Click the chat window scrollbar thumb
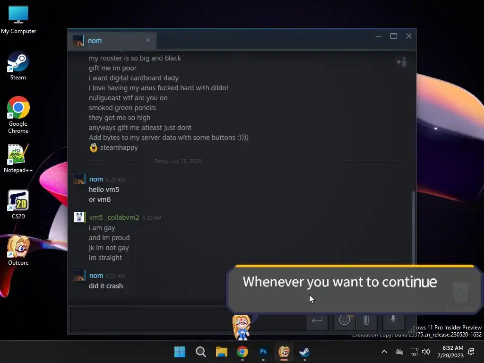 pyautogui.click(x=413, y=227)
